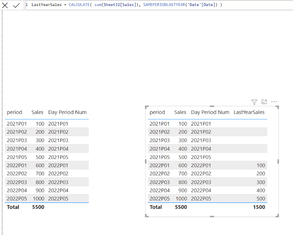Open the visual filter icon
Screen dimensions: 293x235
[254, 102]
